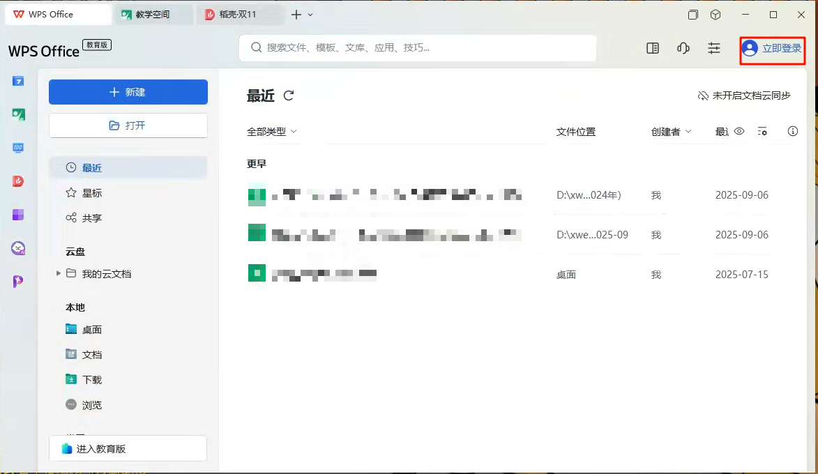
Task: Click the purple P icon in left rail
Action: pos(18,282)
